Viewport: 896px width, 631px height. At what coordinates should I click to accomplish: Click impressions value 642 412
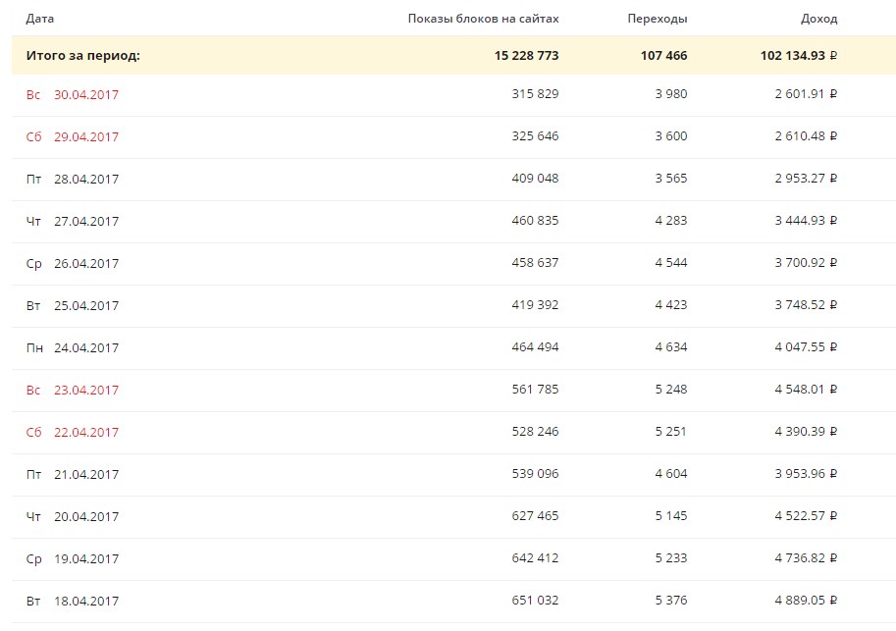pyautogui.click(x=535, y=559)
